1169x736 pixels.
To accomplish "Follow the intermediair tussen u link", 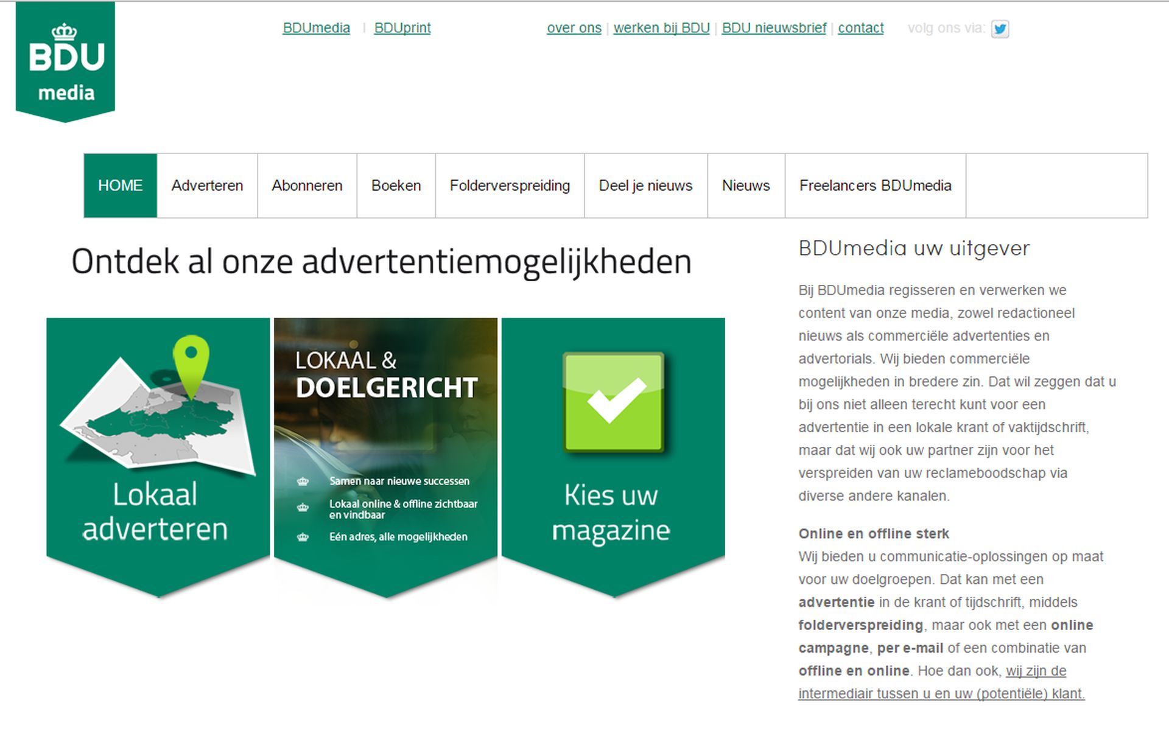I will 941,694.
